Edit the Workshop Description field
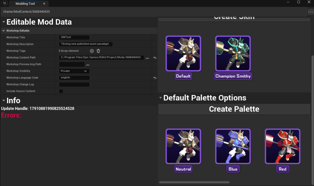Screen dimensions: 314x186 (86, 44)
